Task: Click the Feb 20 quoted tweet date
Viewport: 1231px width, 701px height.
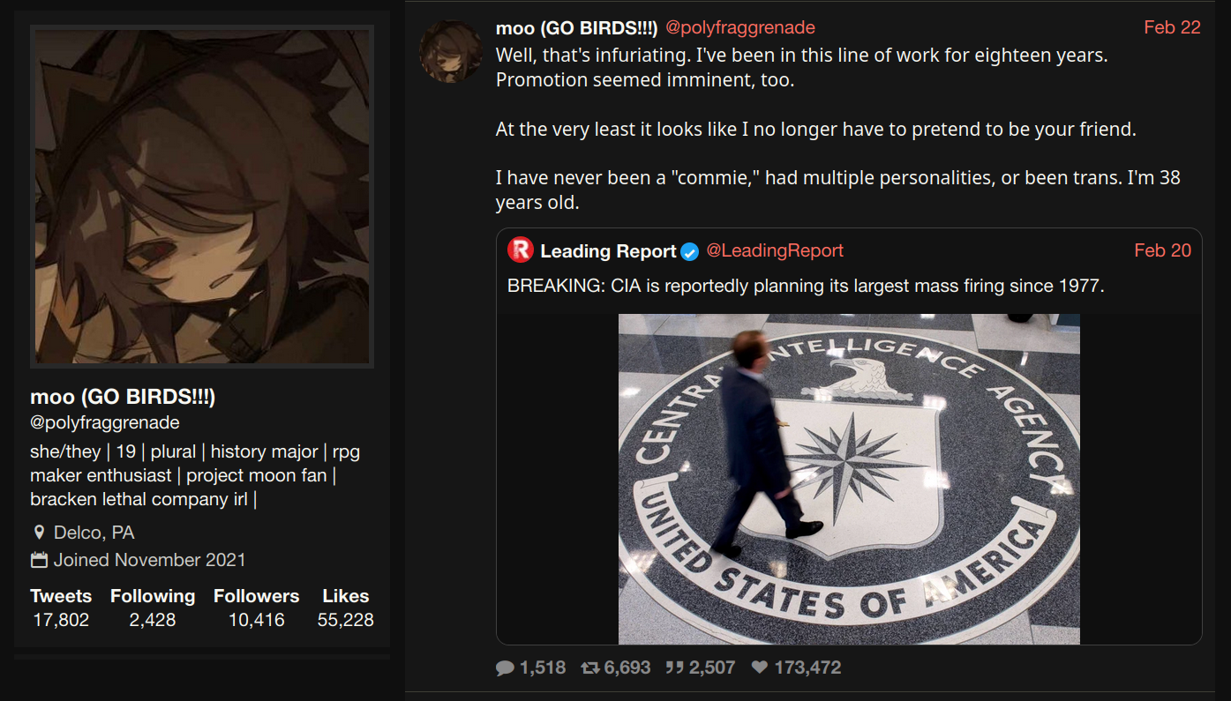Action: [1162, 250]
